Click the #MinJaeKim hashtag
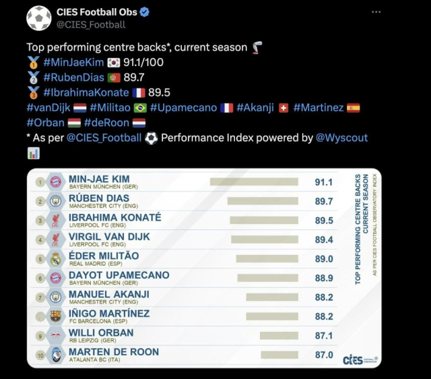The image size is (431, 379). pyautogui.click(x=73, y=62)
